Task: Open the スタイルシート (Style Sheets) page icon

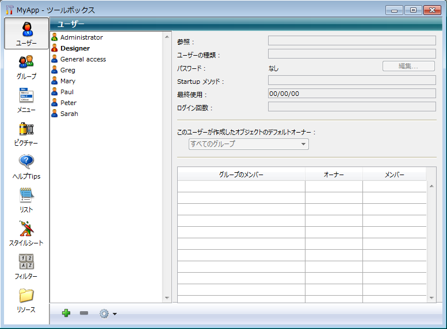Action: [x=26, y=233]
